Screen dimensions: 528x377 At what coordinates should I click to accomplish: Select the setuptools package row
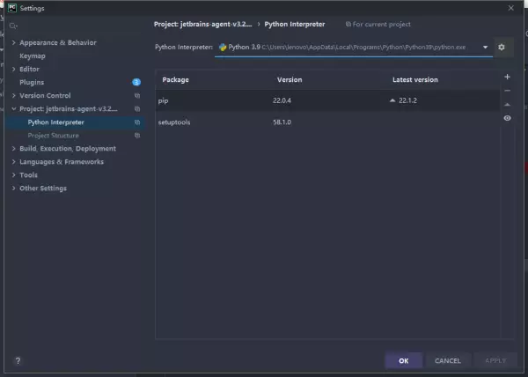click(327, 122)
